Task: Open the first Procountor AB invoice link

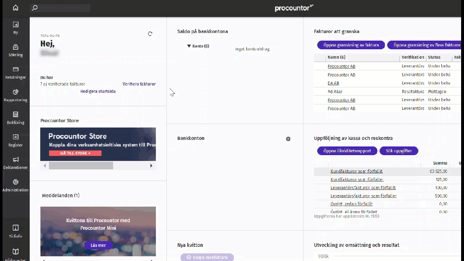Action: (341, 66)
